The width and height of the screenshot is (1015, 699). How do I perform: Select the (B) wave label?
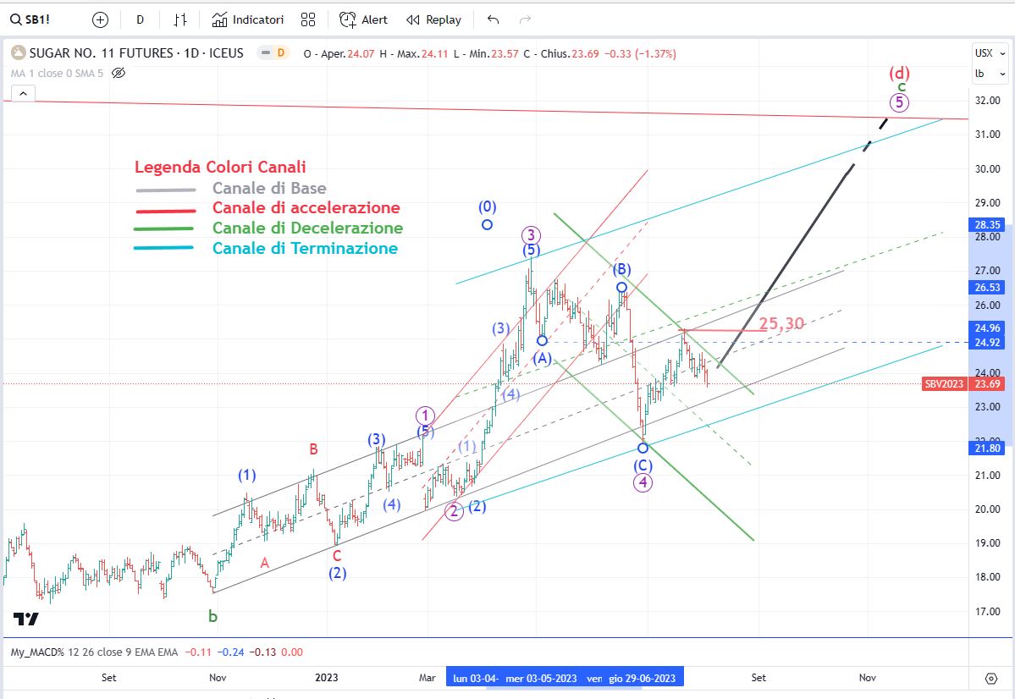[621, 269]
